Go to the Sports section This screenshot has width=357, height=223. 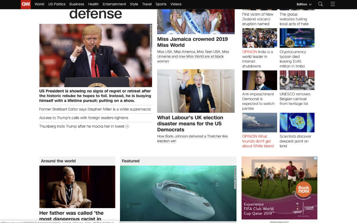point(161,4)
